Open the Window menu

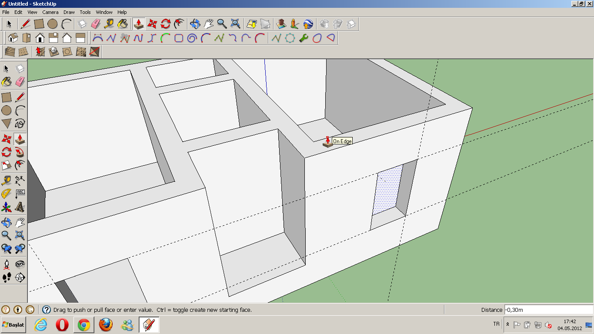[x=104, y=12]
